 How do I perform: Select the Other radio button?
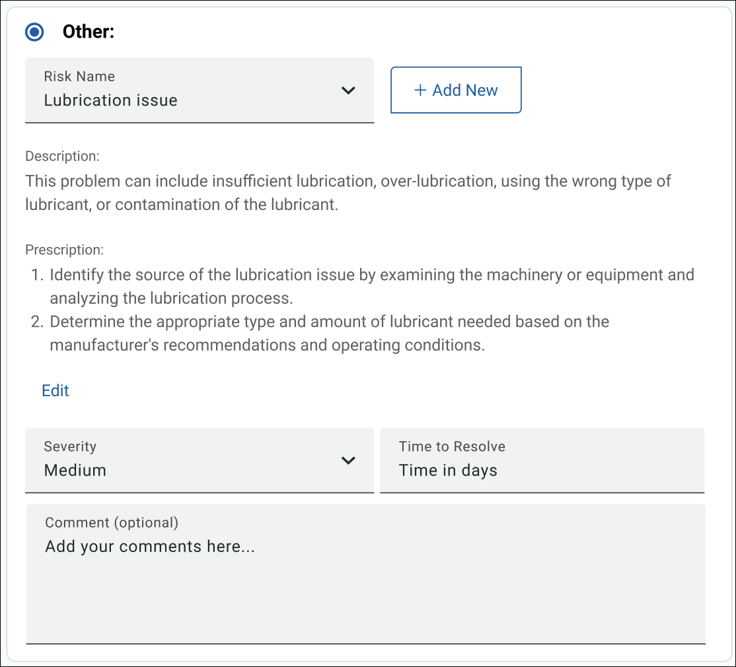coord(34,32)
